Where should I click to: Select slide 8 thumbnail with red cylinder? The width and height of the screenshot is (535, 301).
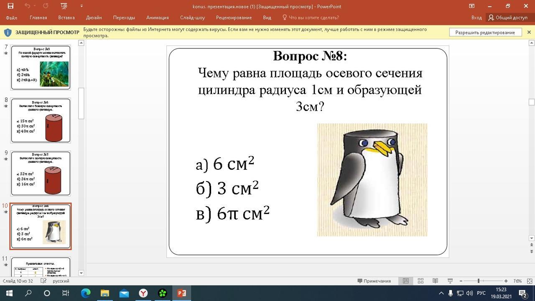(41, 120)
